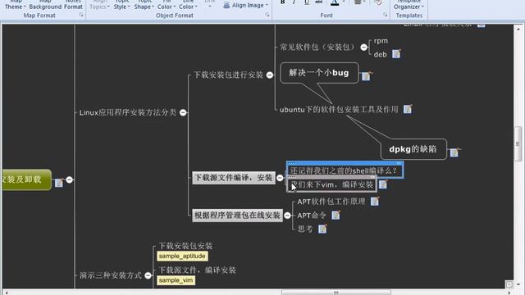Image resolution: width=525 pixels, height=295 pixels.
Task: Click the Map Background button
Action: pyautogui.click(x=45, y=5)
